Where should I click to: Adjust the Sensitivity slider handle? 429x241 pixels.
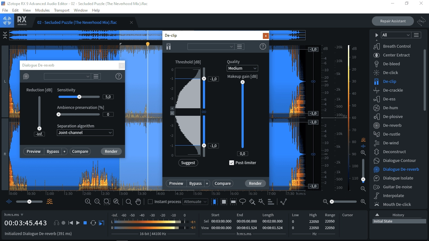pos(79,97)
